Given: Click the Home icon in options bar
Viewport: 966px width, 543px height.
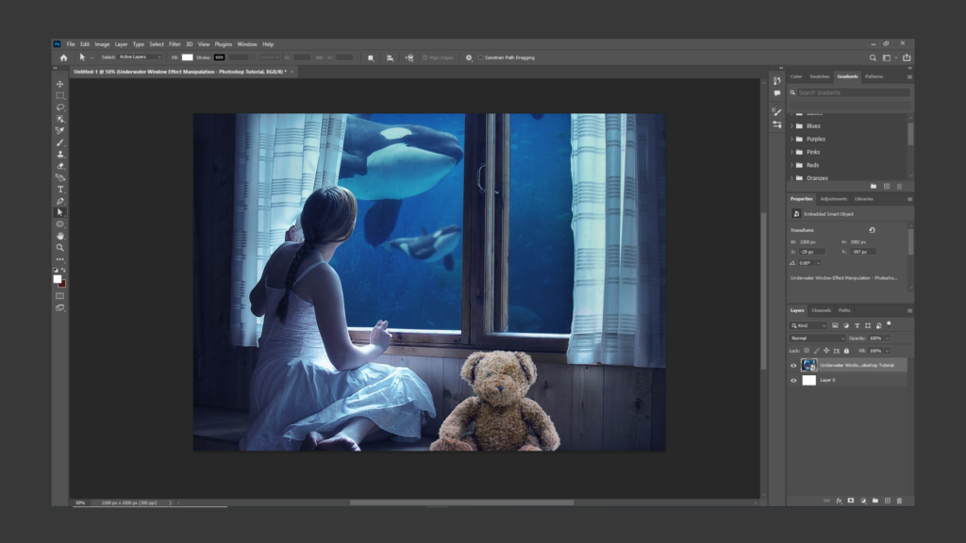Looking at the screenshot, I should click(x=63, y=58).
